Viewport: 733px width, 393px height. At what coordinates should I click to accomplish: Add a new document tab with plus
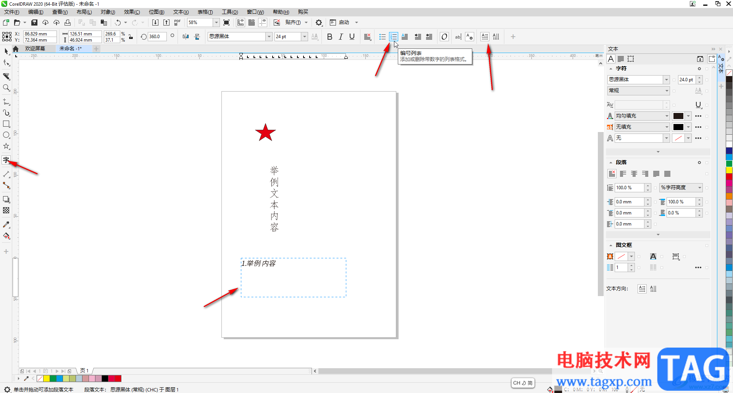click(96, 49)
